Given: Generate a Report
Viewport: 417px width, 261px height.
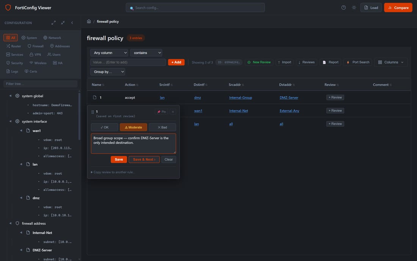Looking at the screenshot, I should [330, 62].
